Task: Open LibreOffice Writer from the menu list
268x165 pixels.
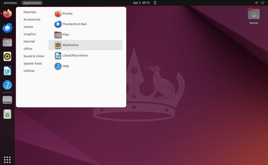Action: (85, 56)
